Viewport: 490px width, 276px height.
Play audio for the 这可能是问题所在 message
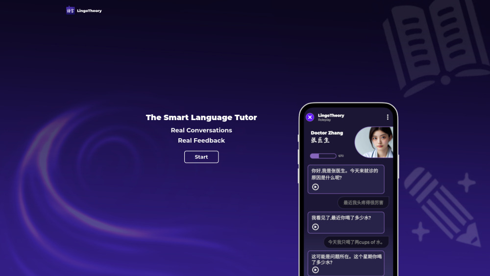[316, 270]
